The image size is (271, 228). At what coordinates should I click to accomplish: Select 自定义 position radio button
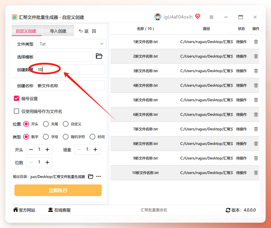click(66, 124)
